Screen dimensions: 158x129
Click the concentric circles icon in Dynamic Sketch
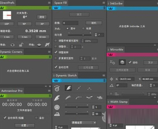pos(57,107)
